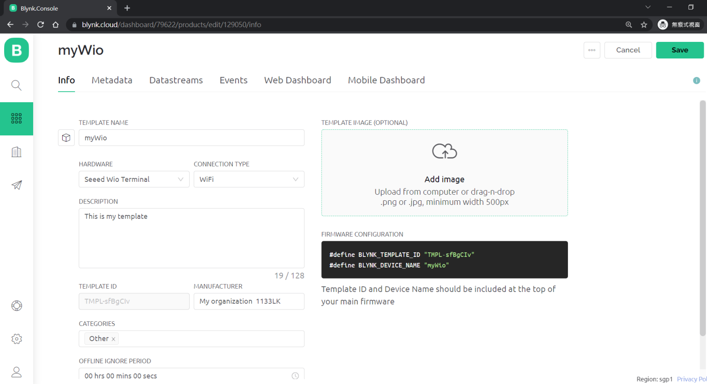707x384 pixels.
Task: Click the BLYNK_TEMPLATE_ID define line
Action: [402, 255]
